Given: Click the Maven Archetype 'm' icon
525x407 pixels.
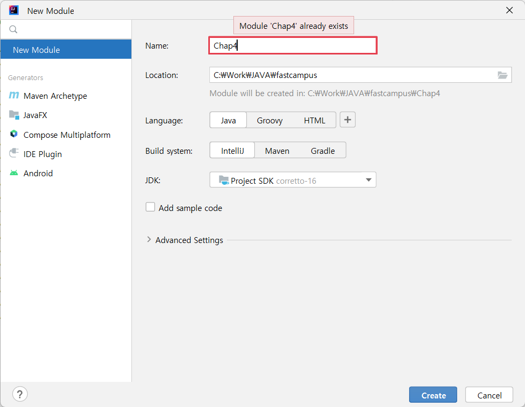Looking at the screenshot, I should 14,96.
